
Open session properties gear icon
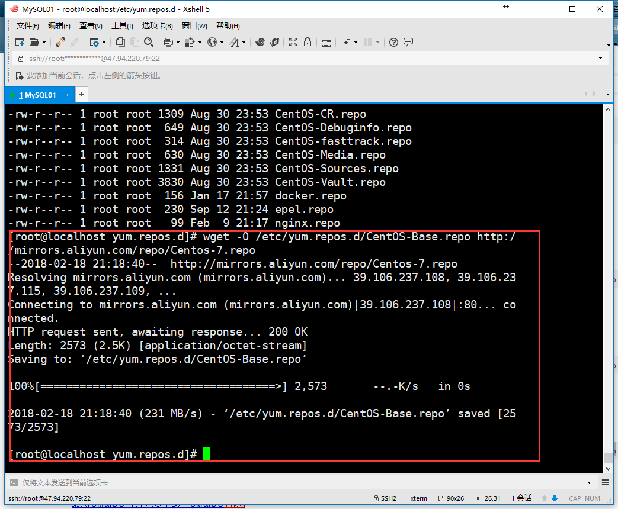[94, 42]
